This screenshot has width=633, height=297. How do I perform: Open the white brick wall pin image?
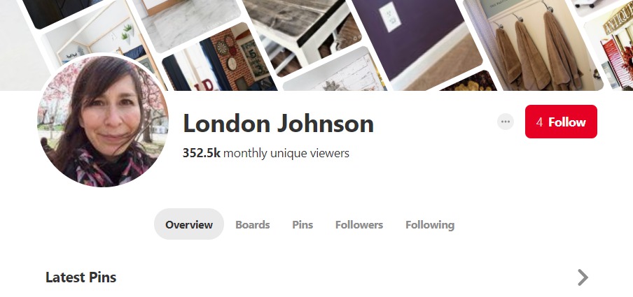point(335,73)
